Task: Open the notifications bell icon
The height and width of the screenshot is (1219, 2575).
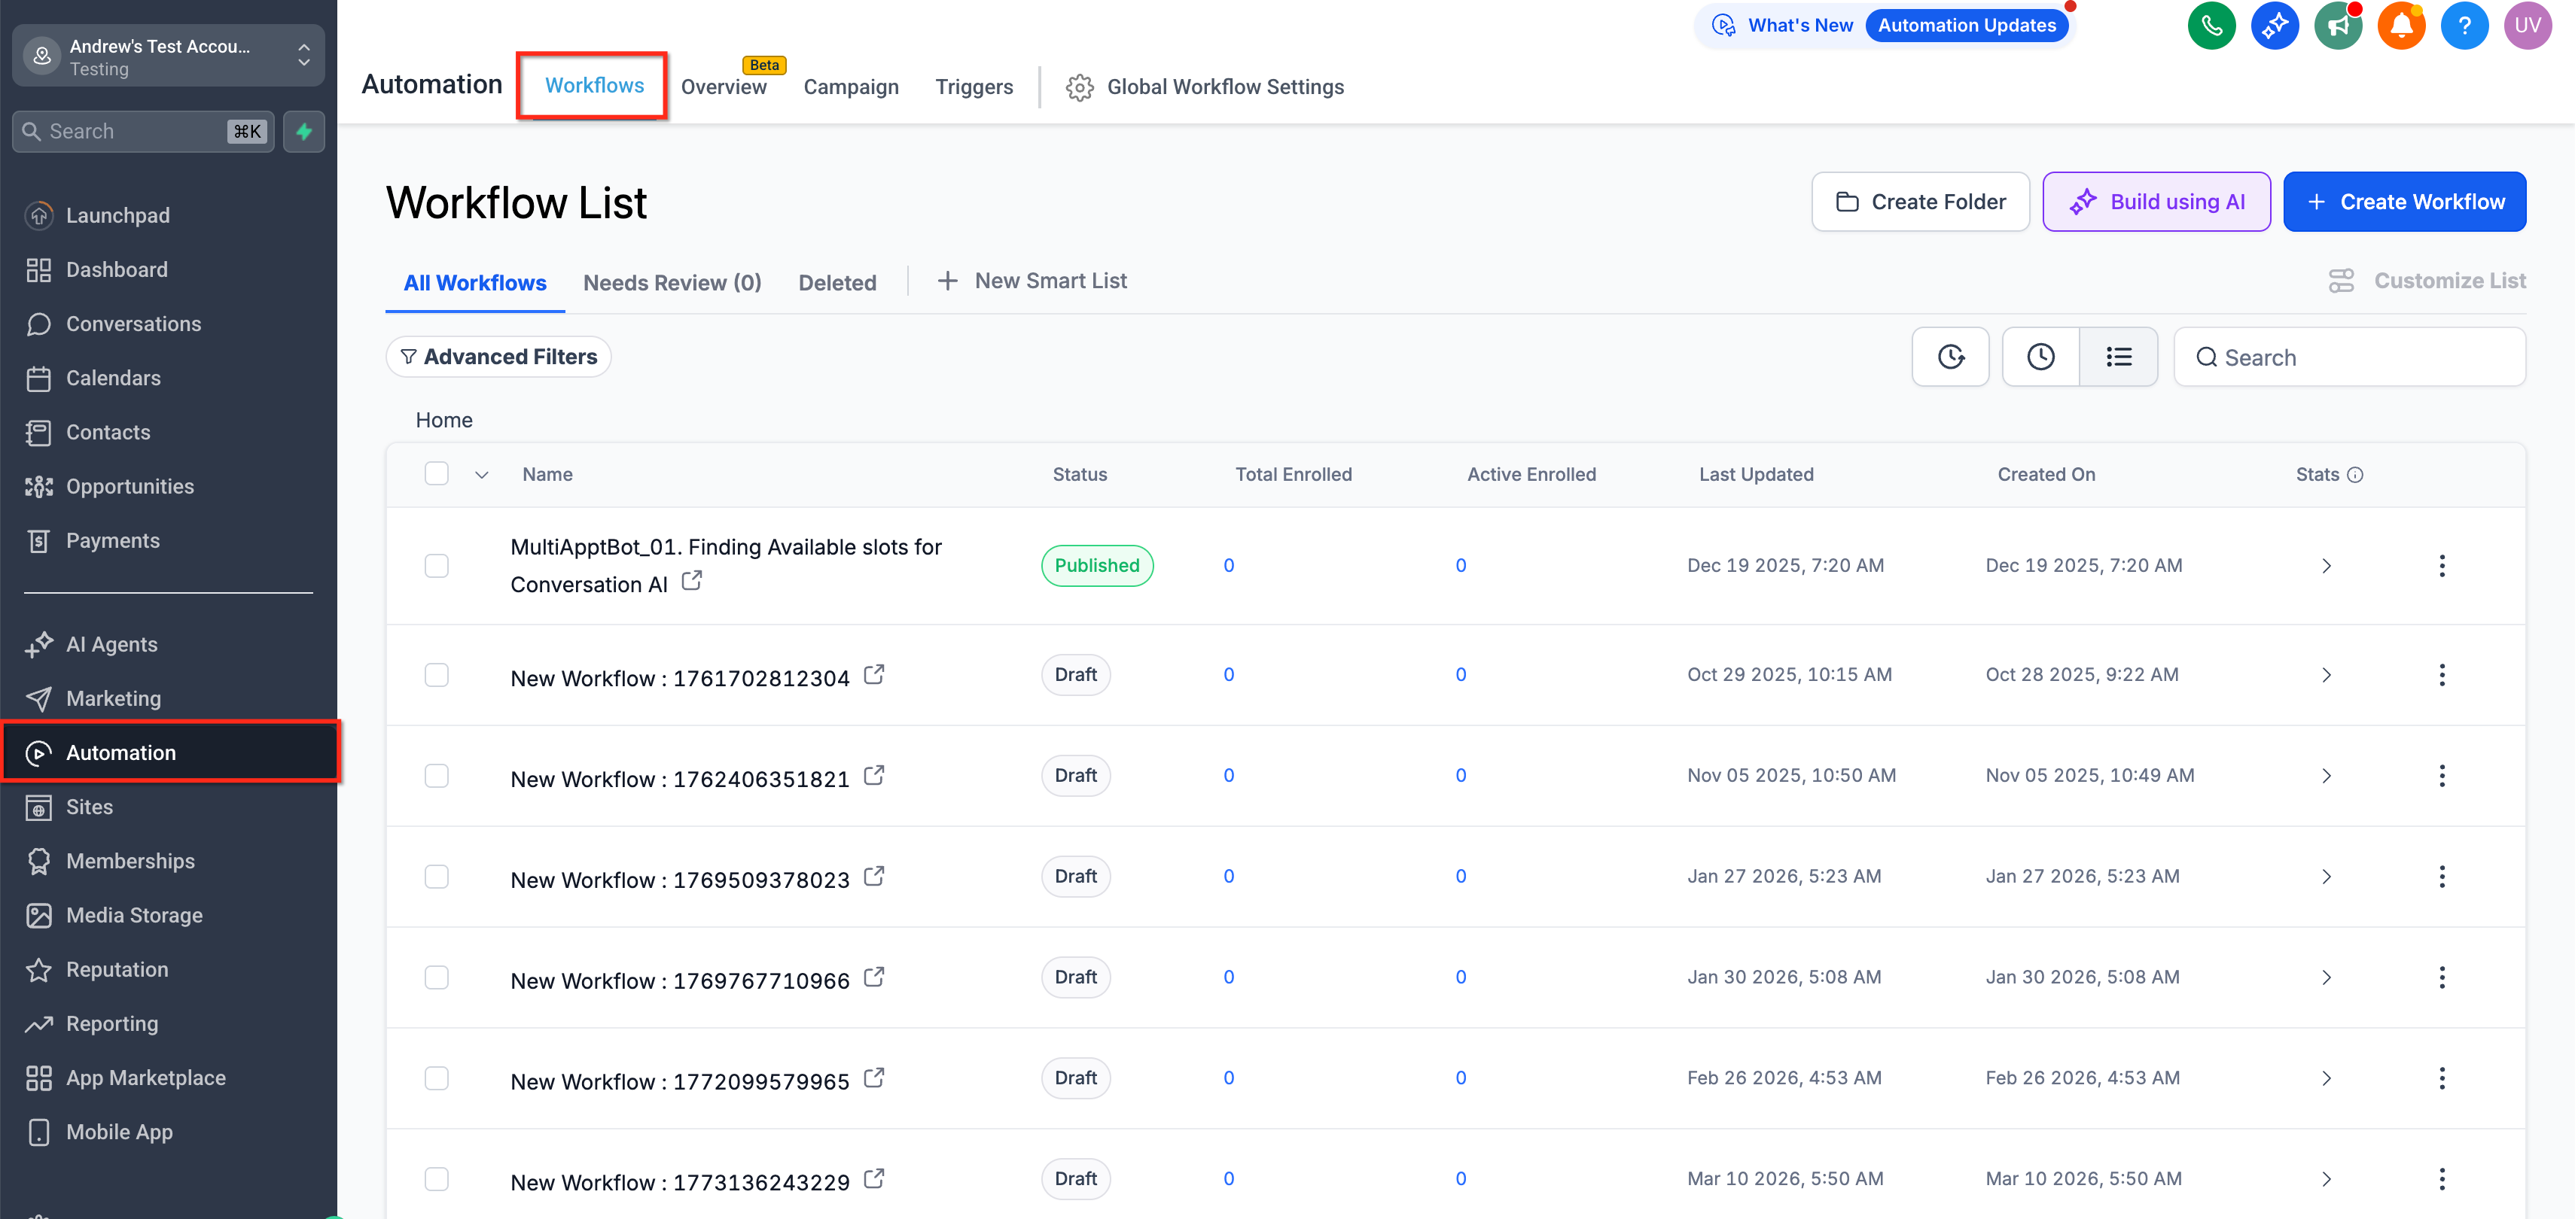Action: click(2400, 26)
